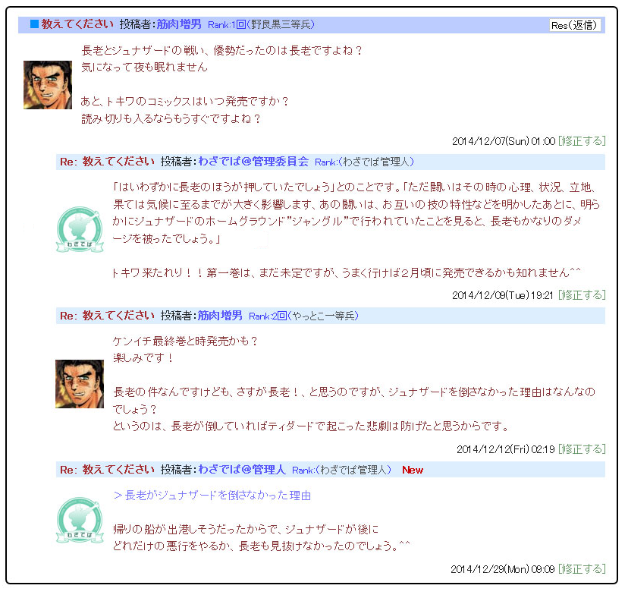Open 筋肉増男 author link in first post
This screenshot has height=598, width=628.
point(179,24)
